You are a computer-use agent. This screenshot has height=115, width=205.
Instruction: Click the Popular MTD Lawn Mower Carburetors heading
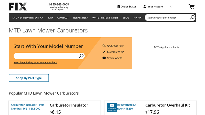44,93
